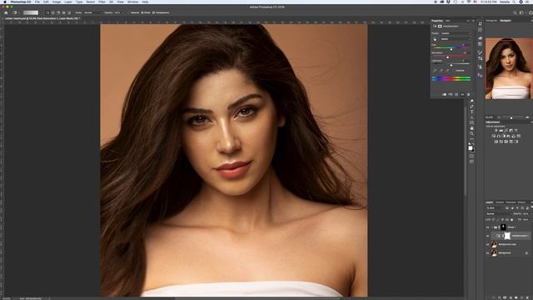The height and width of the screenshot is (300, 533).
Task: Select the Zoom tool
Action: point(471,133)
